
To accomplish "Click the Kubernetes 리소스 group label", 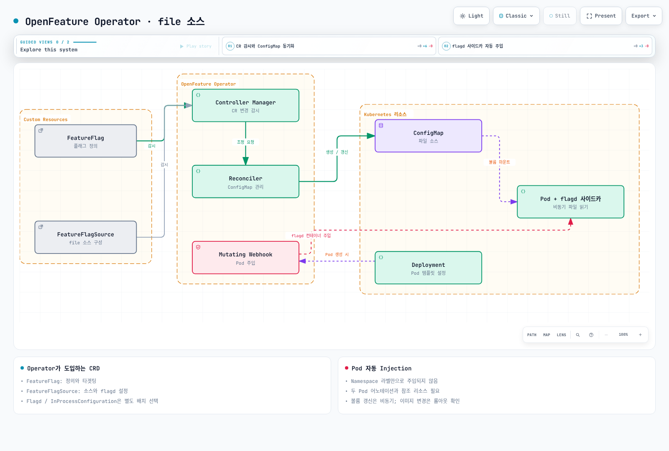I will pyautogui.click(x=385, y=114).
